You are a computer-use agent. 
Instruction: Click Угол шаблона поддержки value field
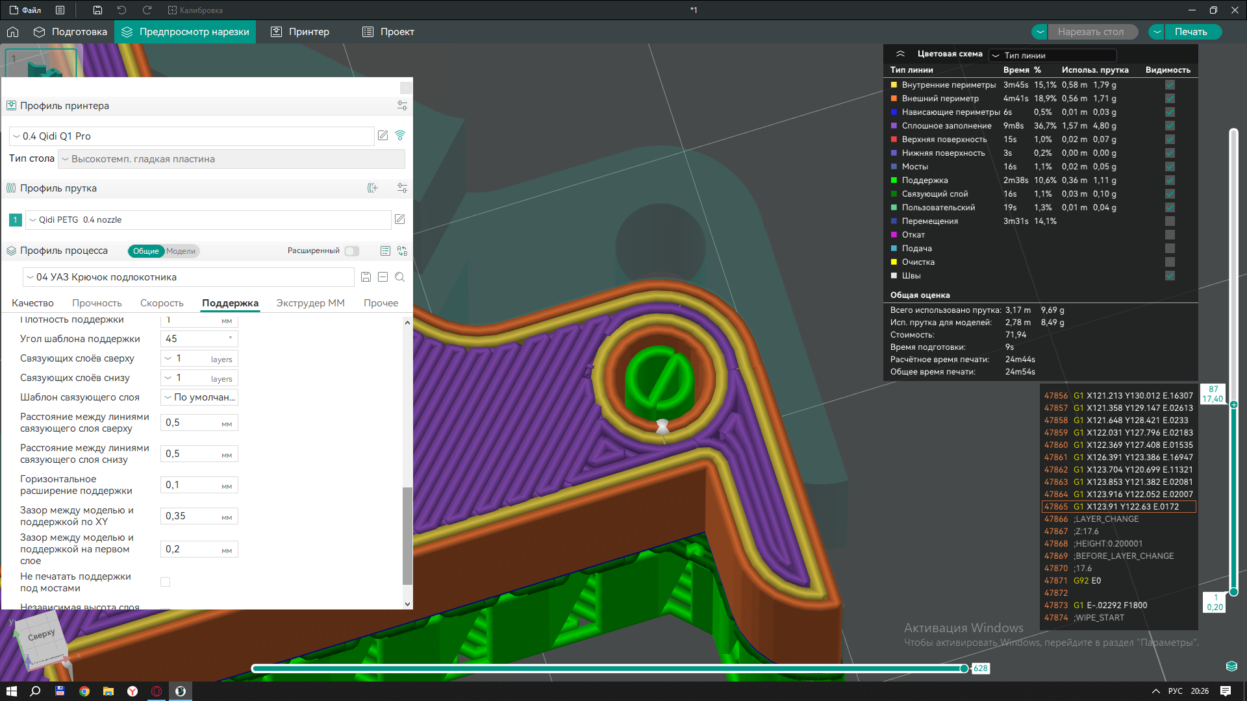[199, 339]
